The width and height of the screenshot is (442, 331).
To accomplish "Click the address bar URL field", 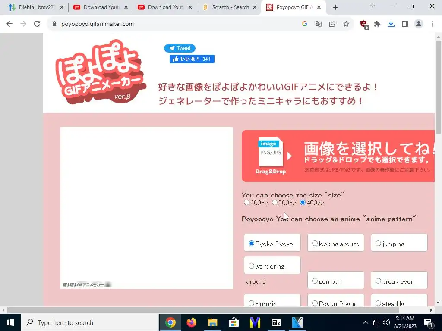I will [175, 24].
